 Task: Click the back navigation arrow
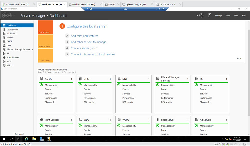(x=5, y=15)
